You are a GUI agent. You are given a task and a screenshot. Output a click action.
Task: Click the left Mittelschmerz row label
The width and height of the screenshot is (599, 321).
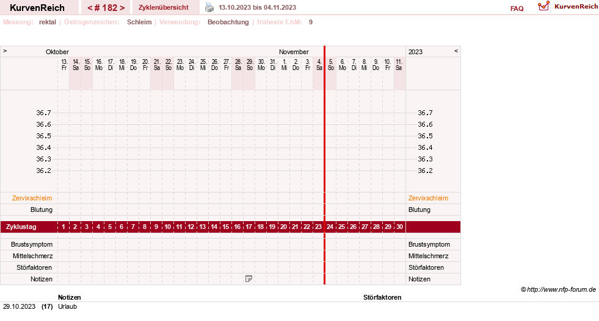(x=32, y=256)
